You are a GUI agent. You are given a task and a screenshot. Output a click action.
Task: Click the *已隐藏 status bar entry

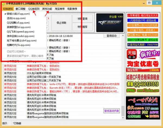pos(17,123)
